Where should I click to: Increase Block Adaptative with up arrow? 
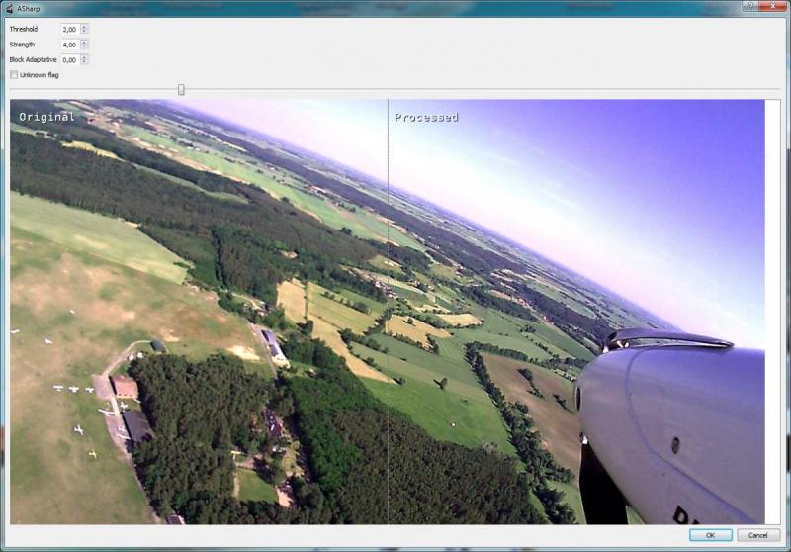click(x=84, y=57)
